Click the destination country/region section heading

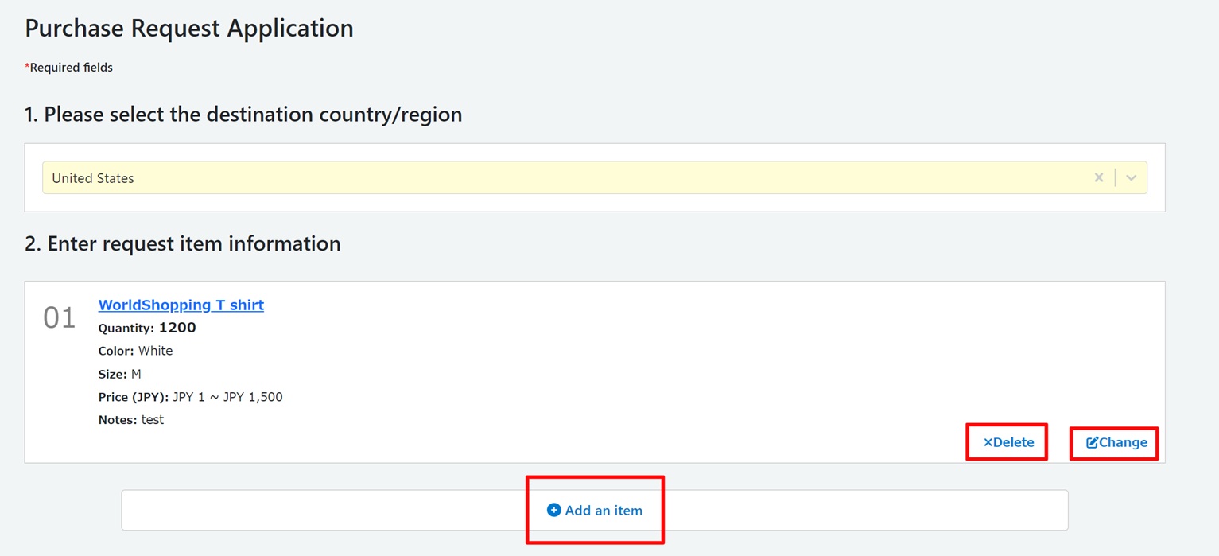pyautogui.click(x=243, y=115)
